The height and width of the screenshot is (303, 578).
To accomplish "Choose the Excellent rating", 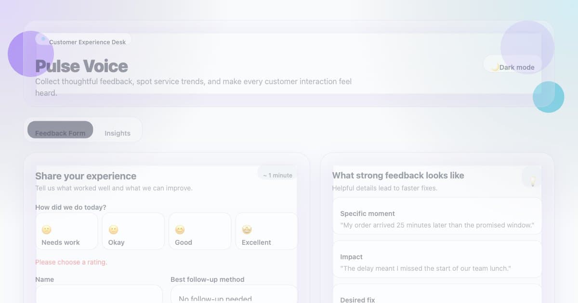I will pyautogui.click(x=266, y=231).
